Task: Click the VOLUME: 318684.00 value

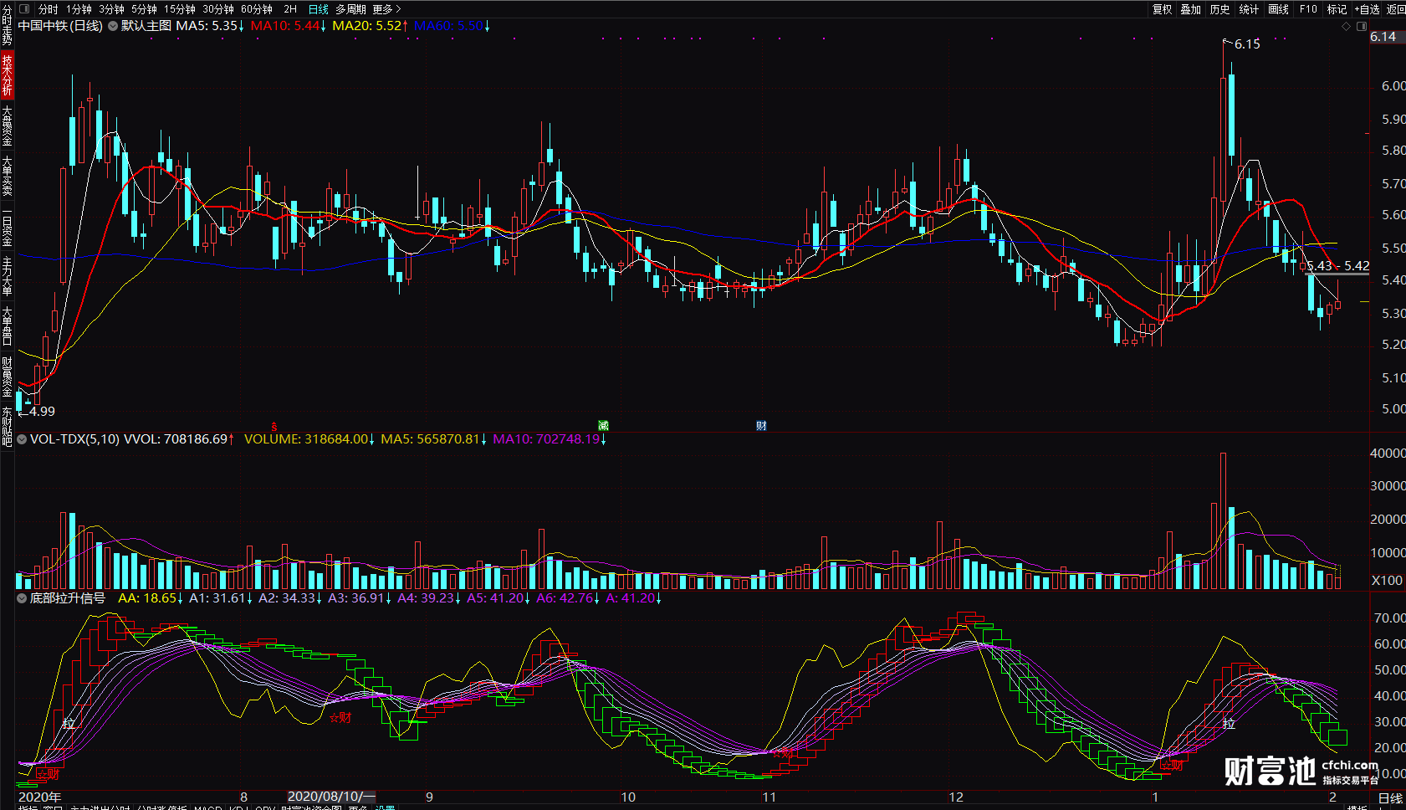Action: 309,439
